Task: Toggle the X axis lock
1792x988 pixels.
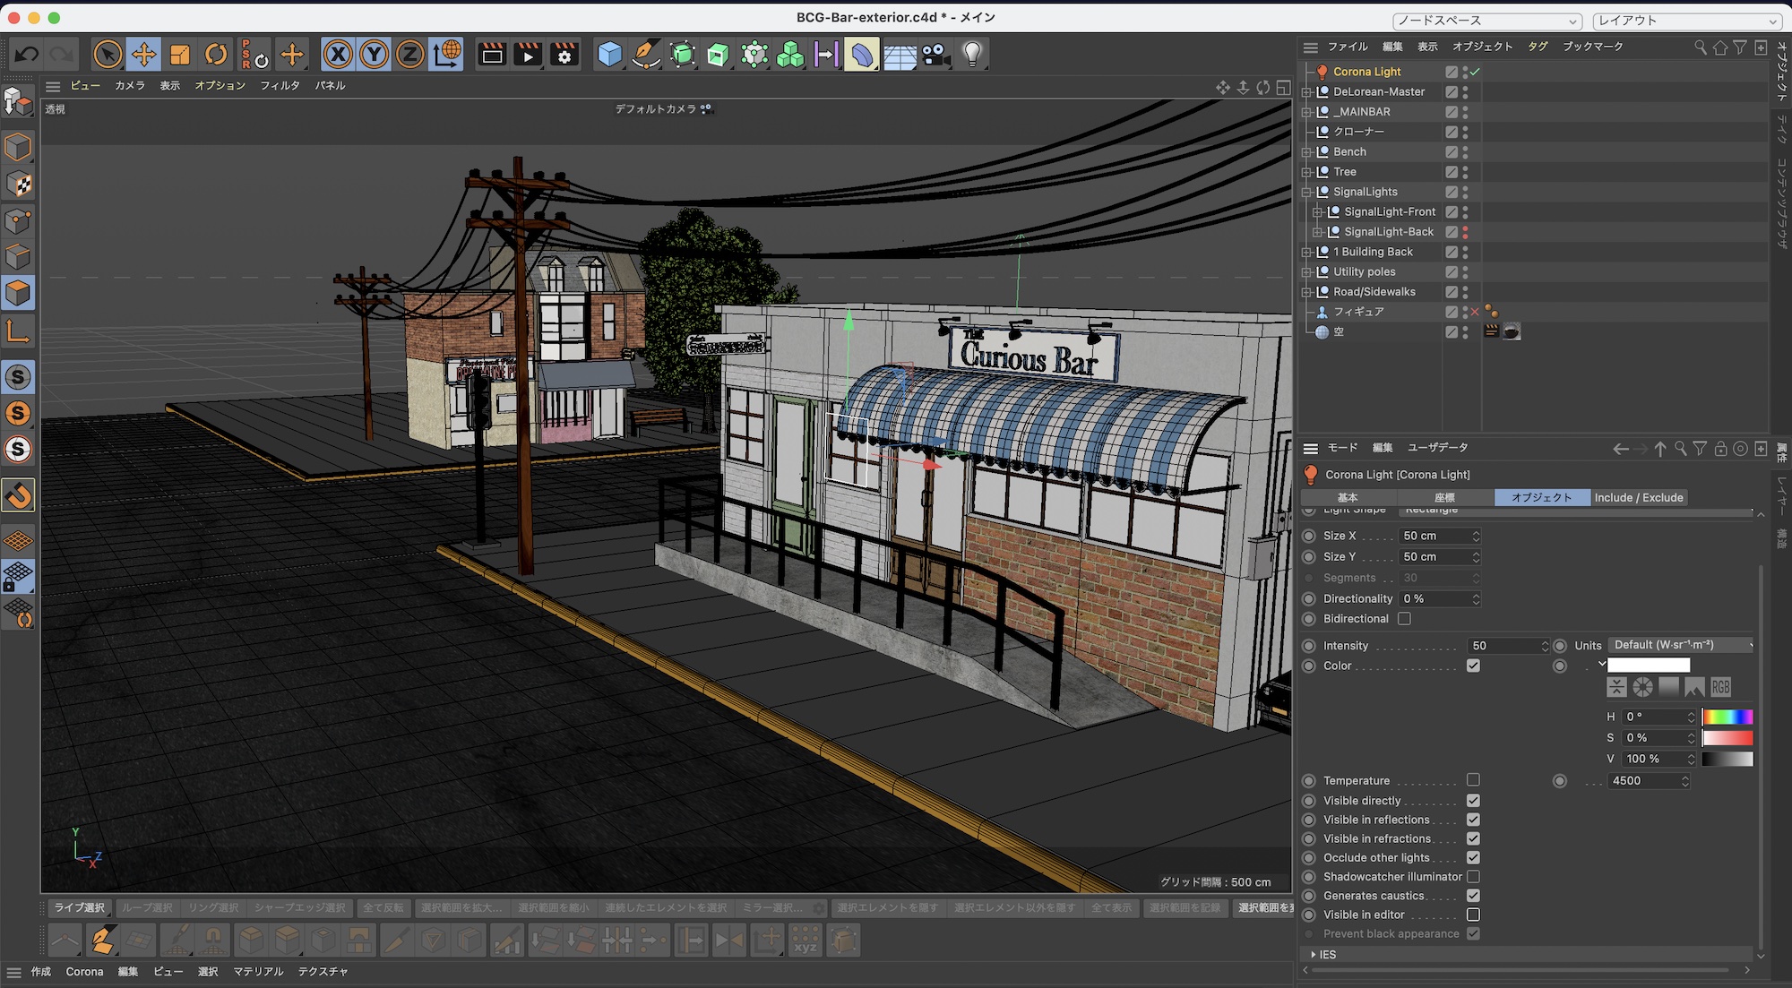Action: tap(338, 55)
